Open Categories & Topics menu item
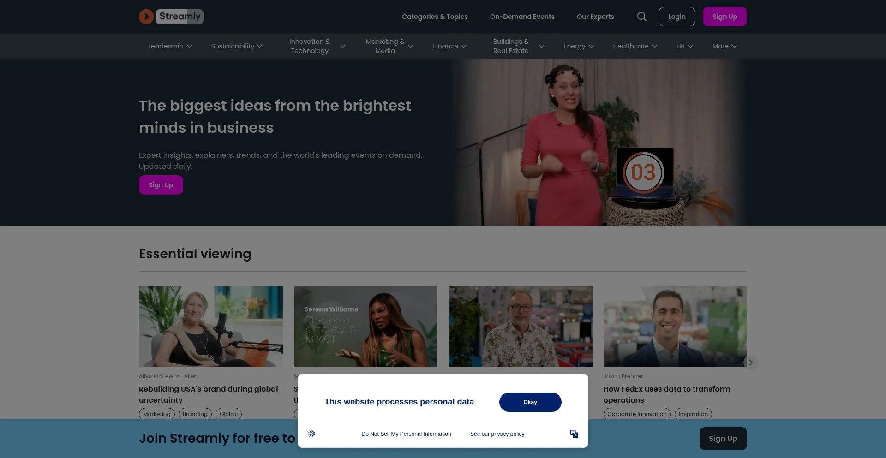The image size is (886, 458). [435, 17]
